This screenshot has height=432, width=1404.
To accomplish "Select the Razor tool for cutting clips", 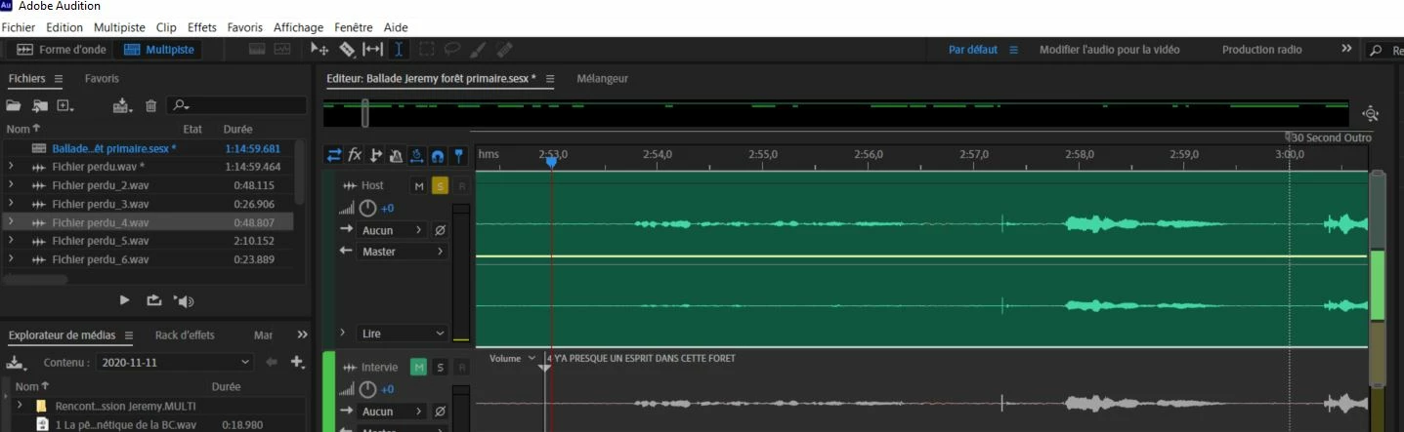I will point(347,49).
